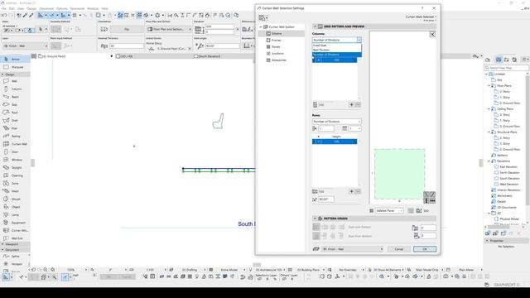This screenshot has width=530, height=298.
Task: Select the Arrow tool in toolbox
Action: 15,59
